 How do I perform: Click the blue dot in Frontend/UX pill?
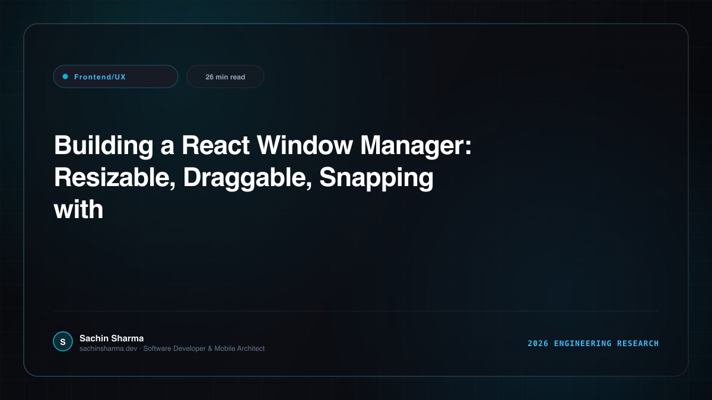tap(65, 76)
